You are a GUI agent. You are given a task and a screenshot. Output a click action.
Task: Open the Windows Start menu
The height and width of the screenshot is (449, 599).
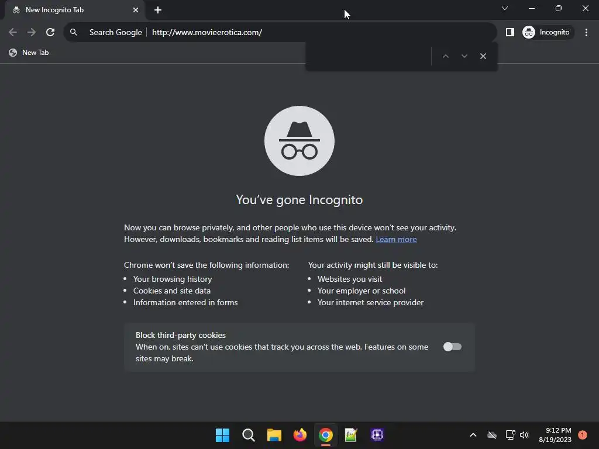[x=222, y=435]
